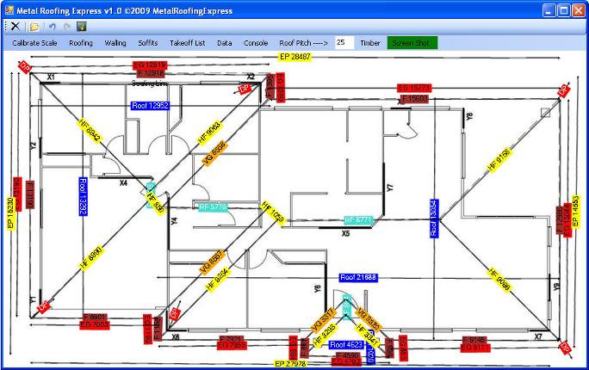Click the Data menu
Screen dimensions: 589x370
click(x=224, y=42)
